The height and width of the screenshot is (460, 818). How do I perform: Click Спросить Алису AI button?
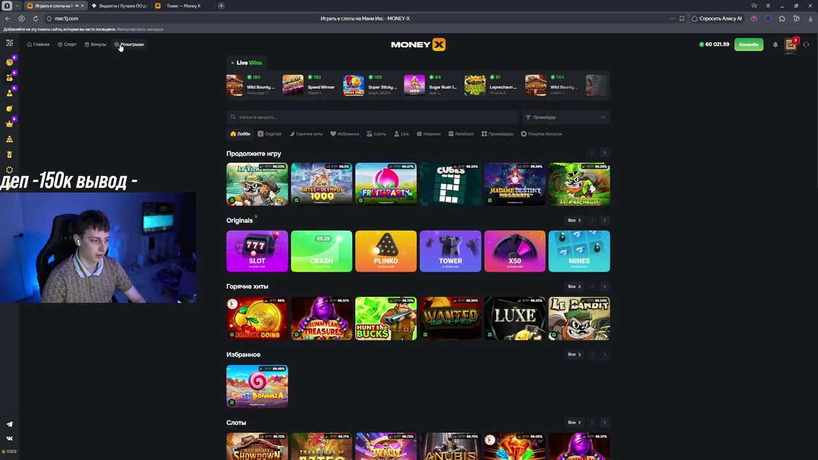pyautogui.click(x=716, y=19)
